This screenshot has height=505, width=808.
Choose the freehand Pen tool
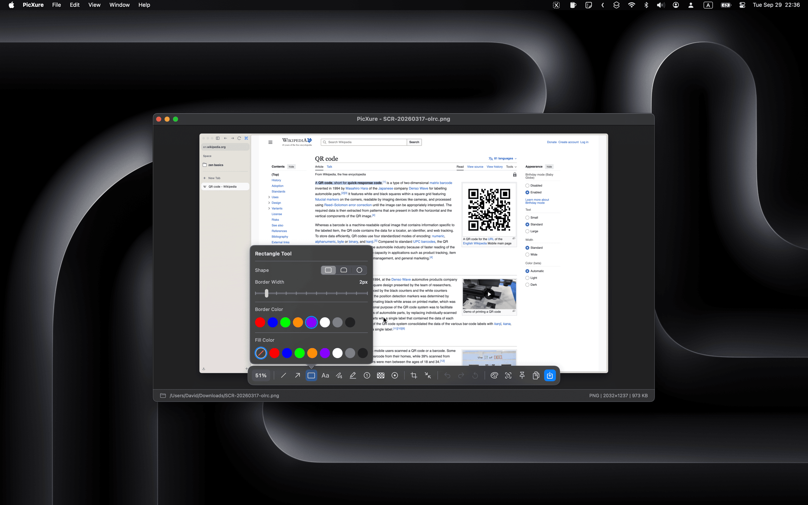(x=339, y=375)
